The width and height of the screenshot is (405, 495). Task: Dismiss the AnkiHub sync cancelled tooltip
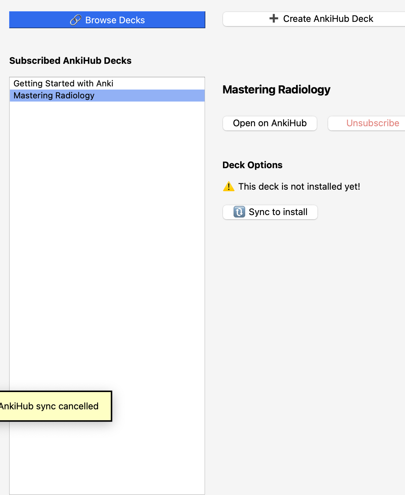pos(49,406)
